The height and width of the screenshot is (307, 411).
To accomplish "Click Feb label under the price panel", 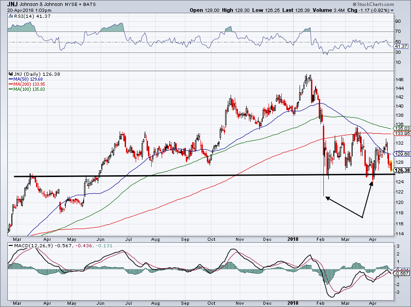I will pyautogui.click(x=321, y=239).
